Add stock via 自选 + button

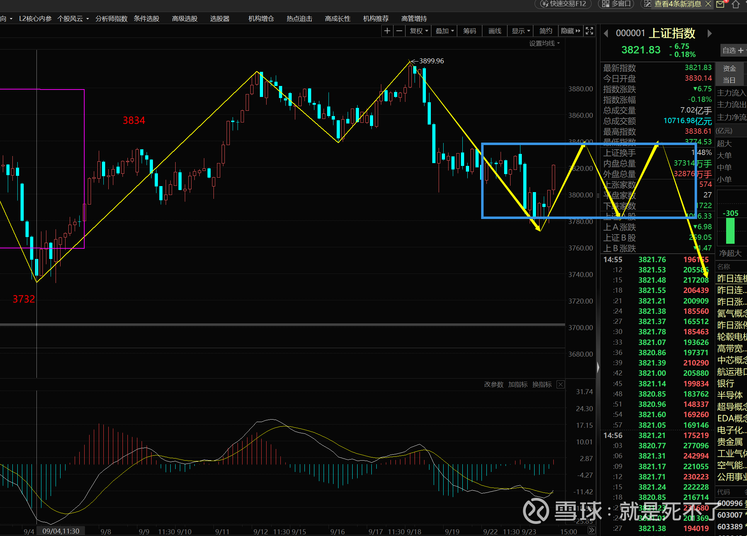[x=733, y=51]
